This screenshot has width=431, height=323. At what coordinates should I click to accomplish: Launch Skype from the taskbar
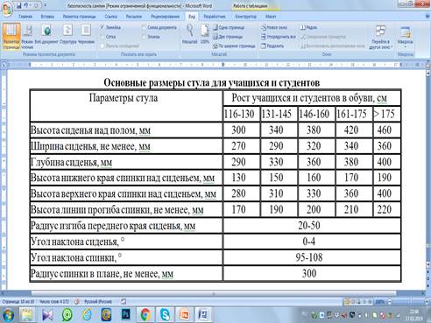tap(165, 315)
